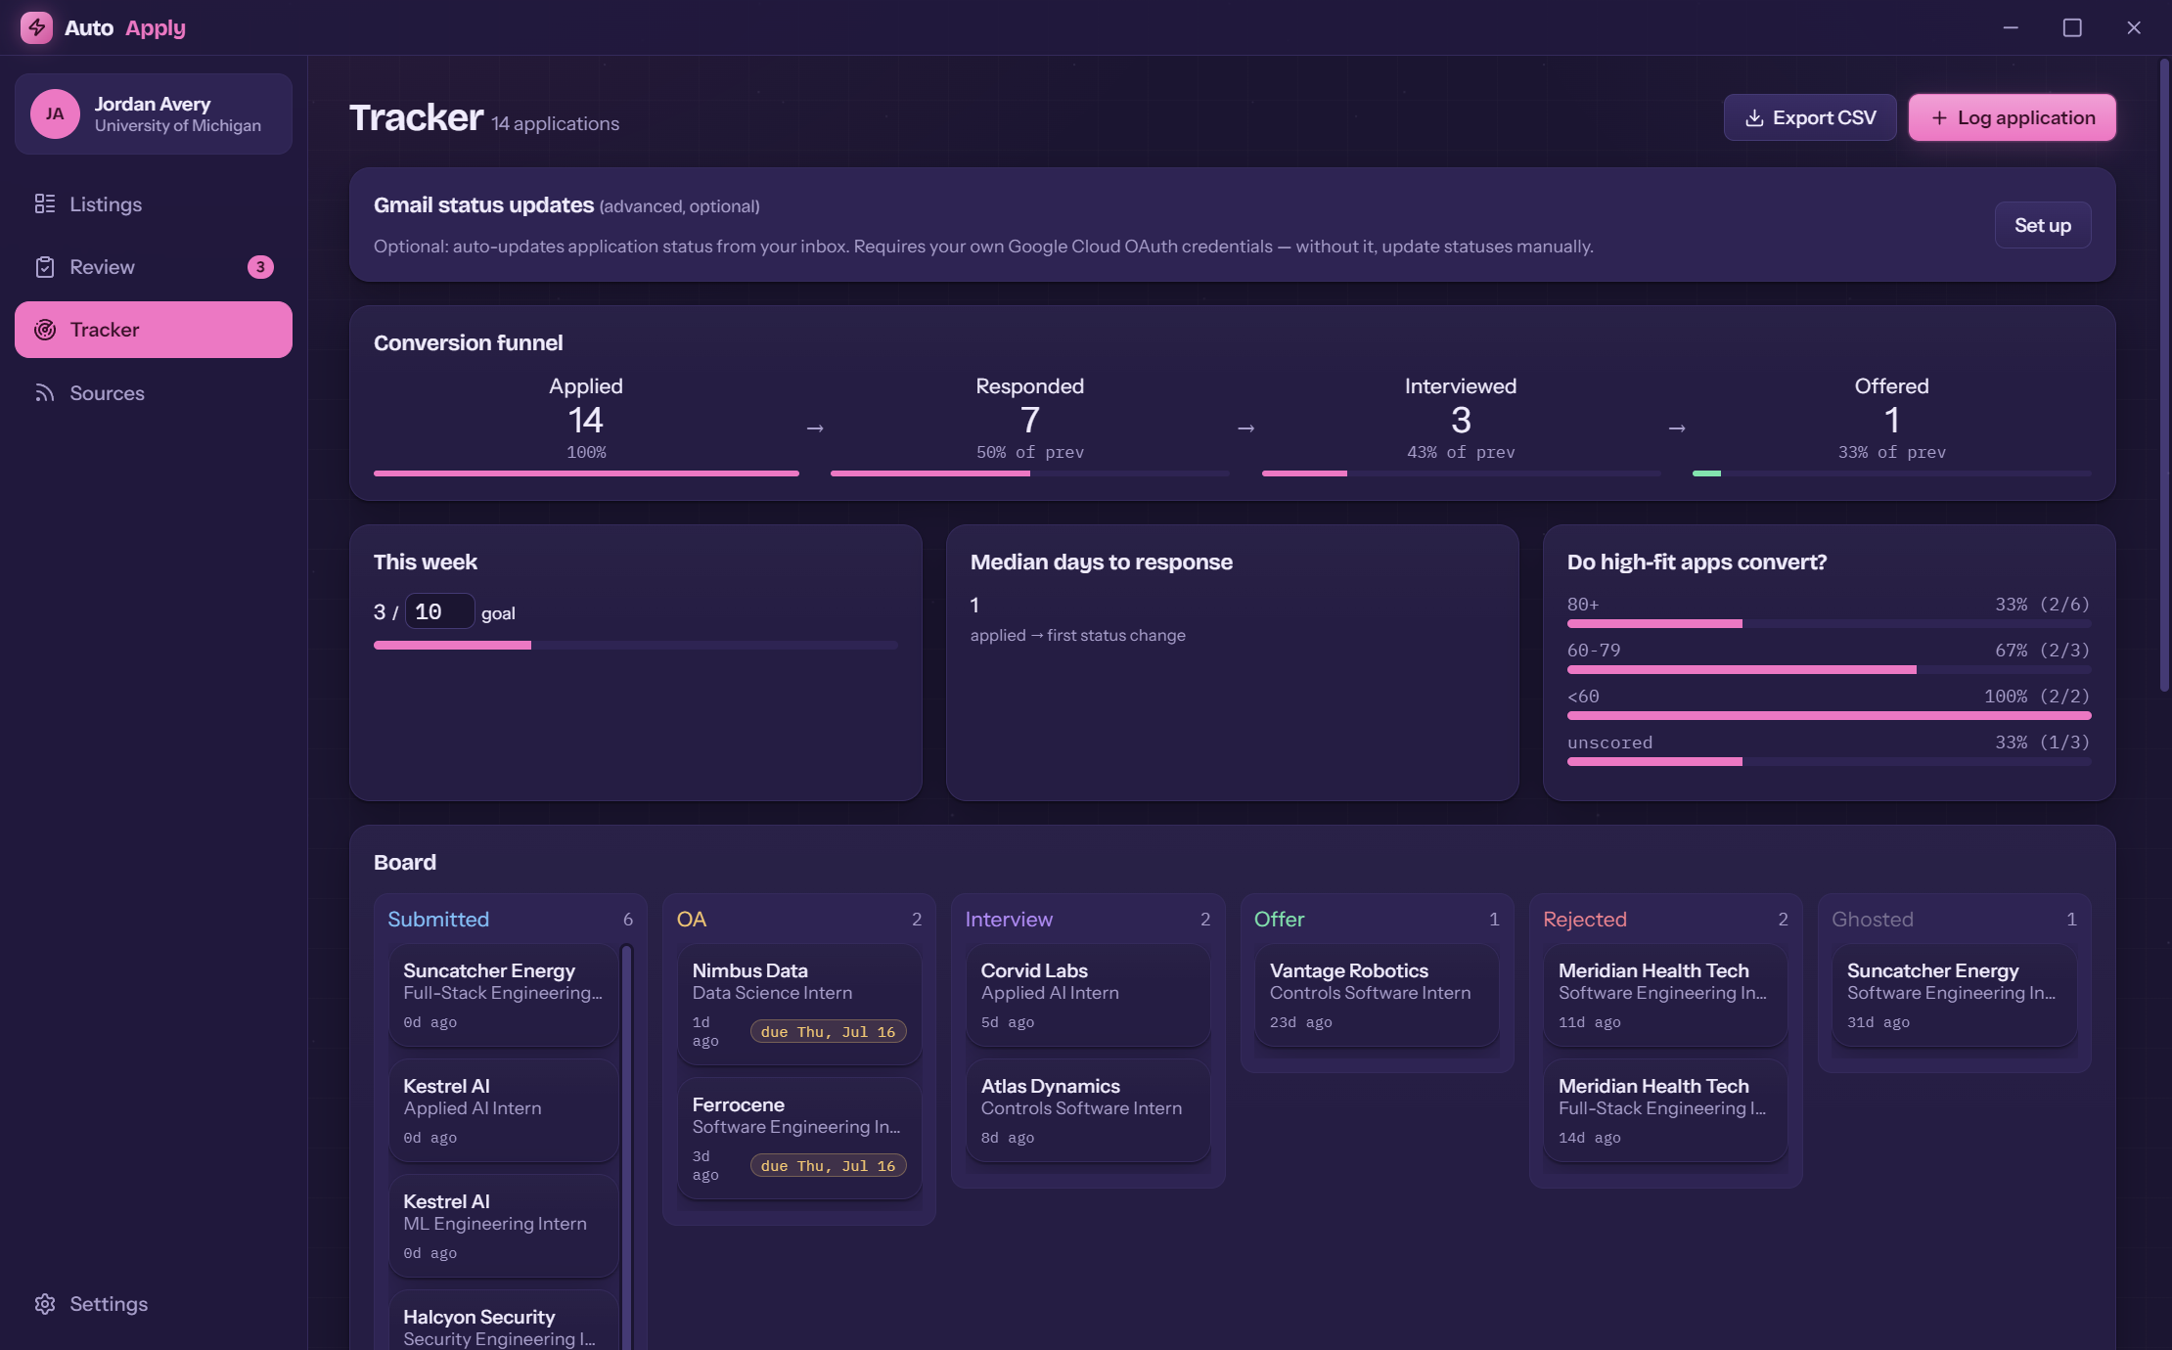Image resolution: width=2172 pixels, height=1350 pixels.
Task: Click the page's vertical scrollbar
Action: coord(2164,377)
